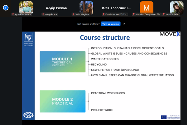The height and width of the screenshot is (125, 187).
Task: Click the previous participants arrow button
Action: coord(6,8)
